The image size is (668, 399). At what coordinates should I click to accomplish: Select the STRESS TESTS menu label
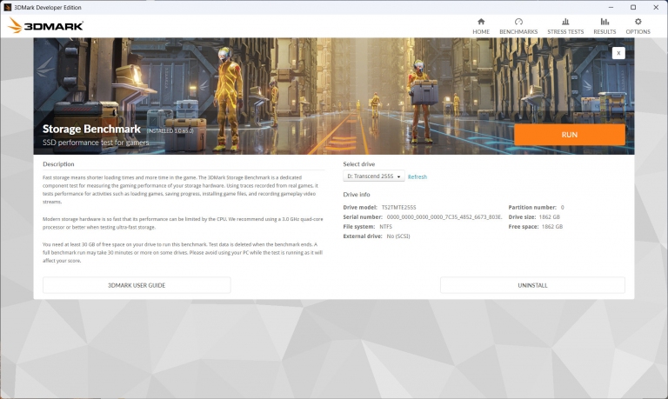[565, 31]
